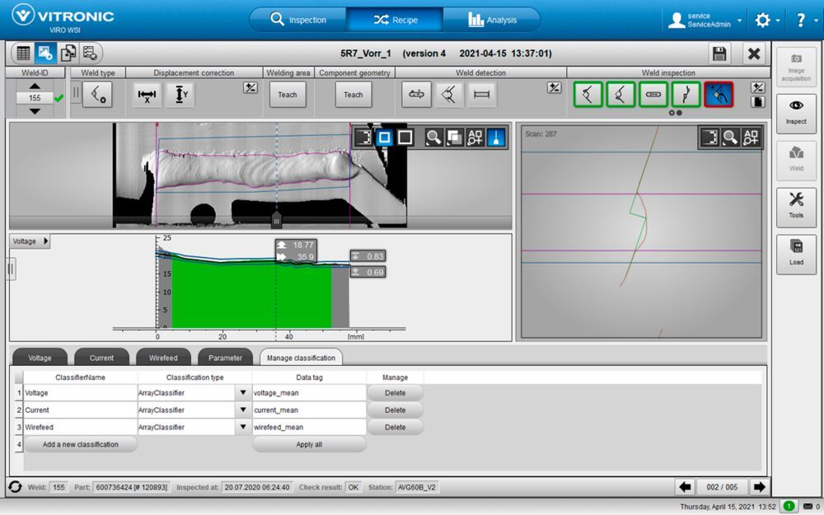Select the red-bordered weld inspection icon
This screenshot has width=824, height=515.
[719, 95]
